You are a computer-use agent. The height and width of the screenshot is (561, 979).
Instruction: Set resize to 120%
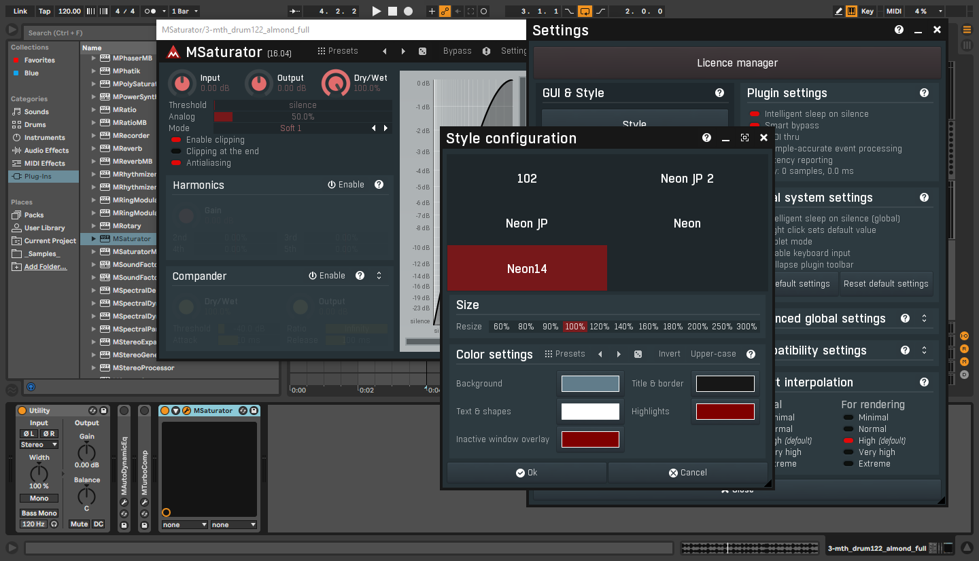[600, 327]
